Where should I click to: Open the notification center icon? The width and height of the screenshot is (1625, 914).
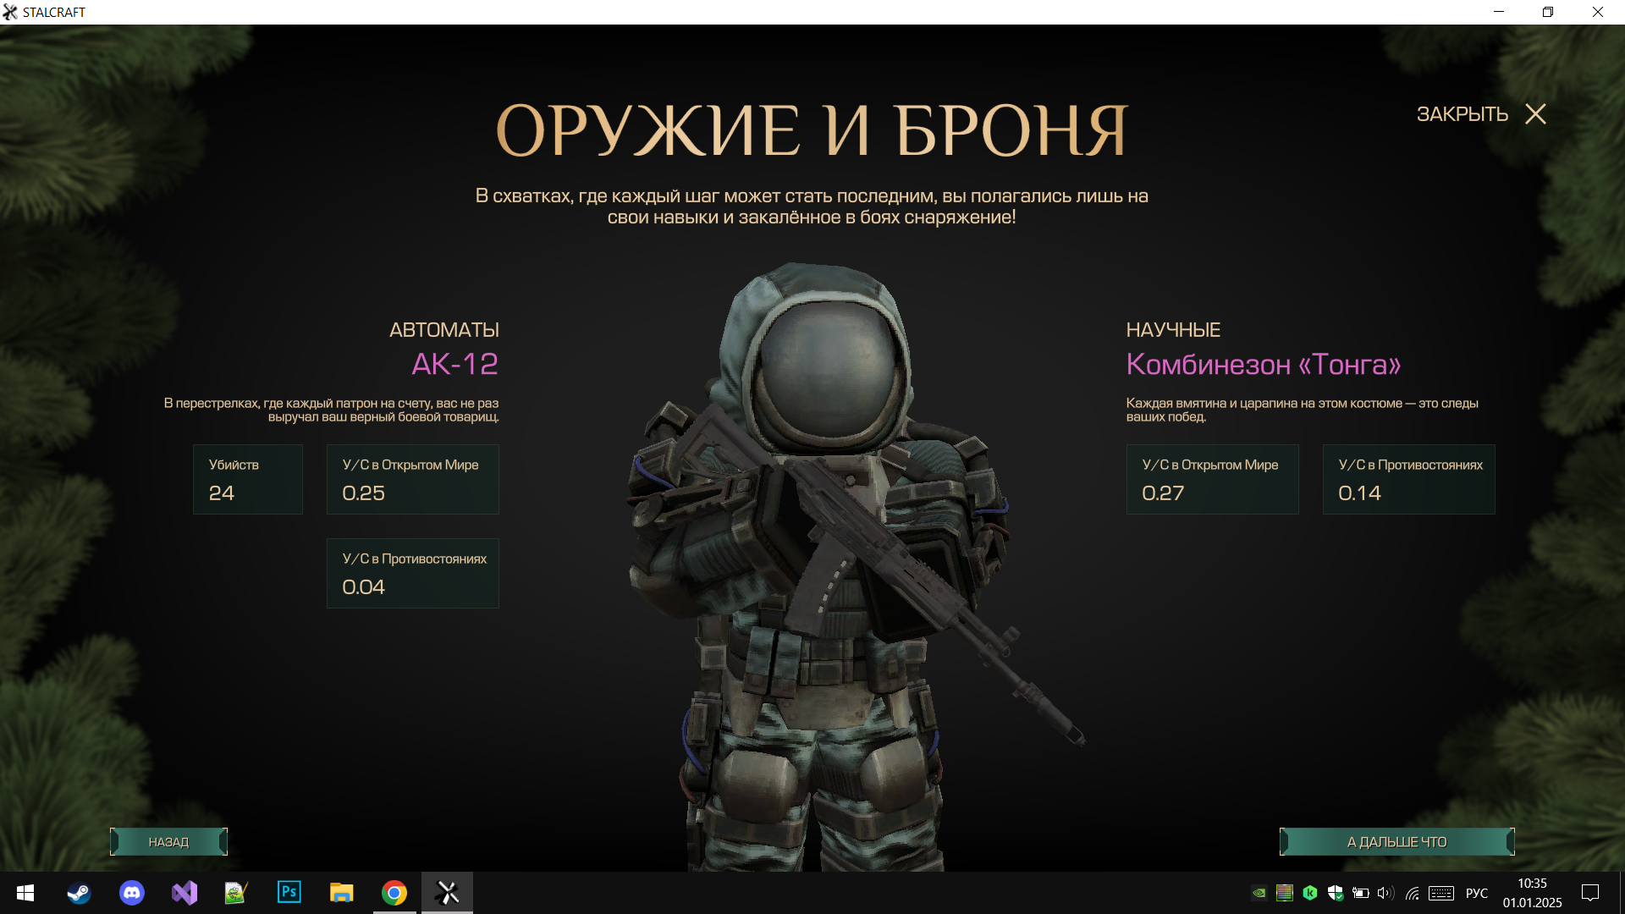click(x=1590, y=893)
